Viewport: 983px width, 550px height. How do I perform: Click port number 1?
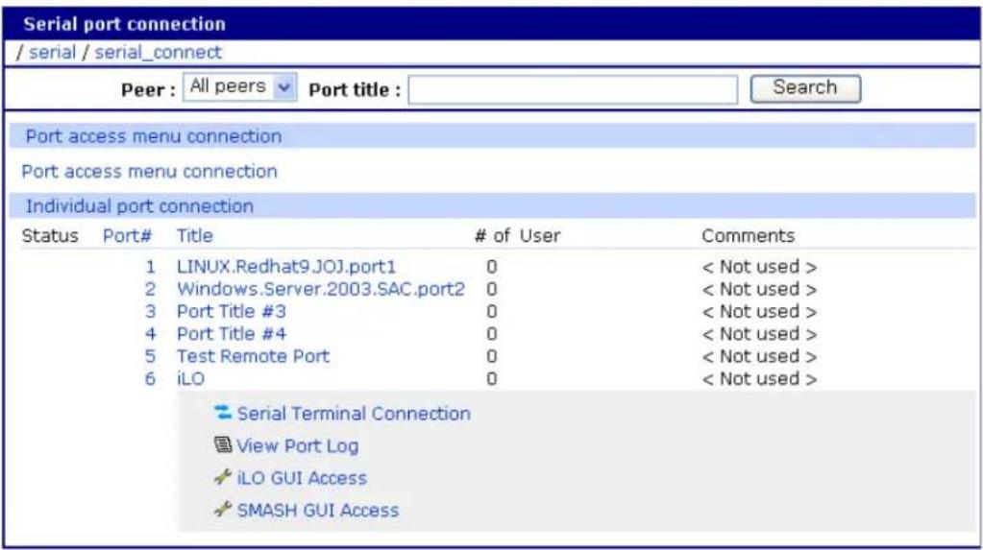point(151,267)
